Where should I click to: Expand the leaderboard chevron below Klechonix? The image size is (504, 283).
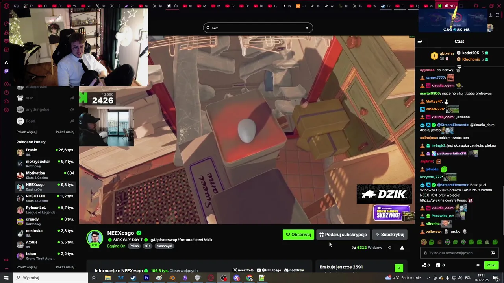459,66
